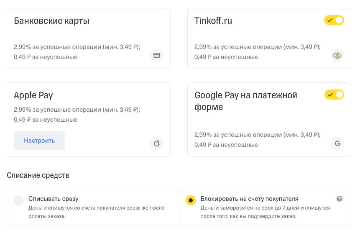Click the Списывать сразу option label

pyautogui.click(x=53, y=199)
